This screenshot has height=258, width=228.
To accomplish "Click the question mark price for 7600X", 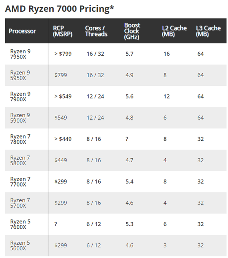I will pyautogui.click(x=56, y=224).
